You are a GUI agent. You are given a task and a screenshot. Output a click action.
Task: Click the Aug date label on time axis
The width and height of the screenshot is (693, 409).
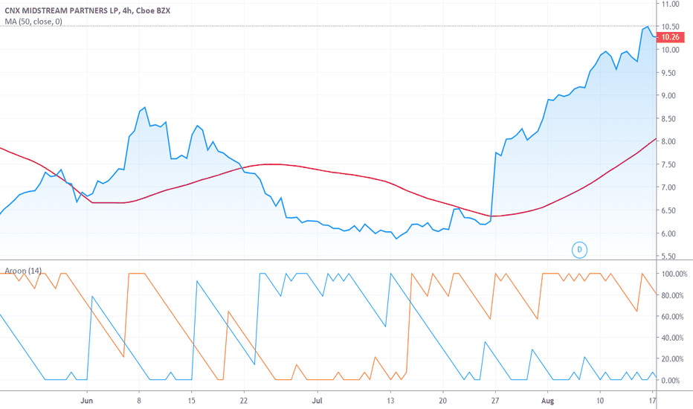(x=547, y=401)
